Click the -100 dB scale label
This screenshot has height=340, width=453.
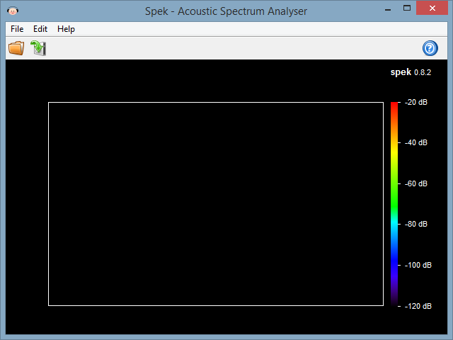418,265
